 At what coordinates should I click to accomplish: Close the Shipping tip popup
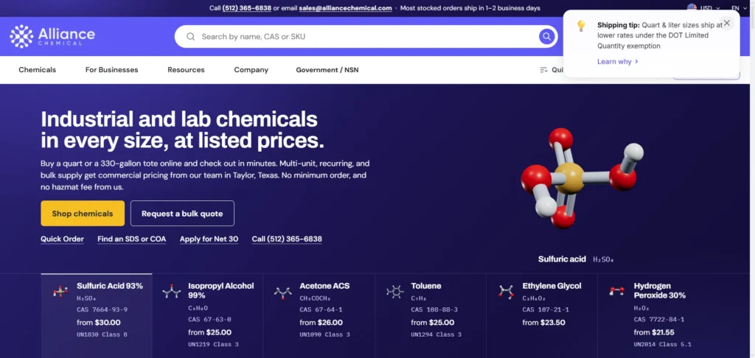point(726,23)
